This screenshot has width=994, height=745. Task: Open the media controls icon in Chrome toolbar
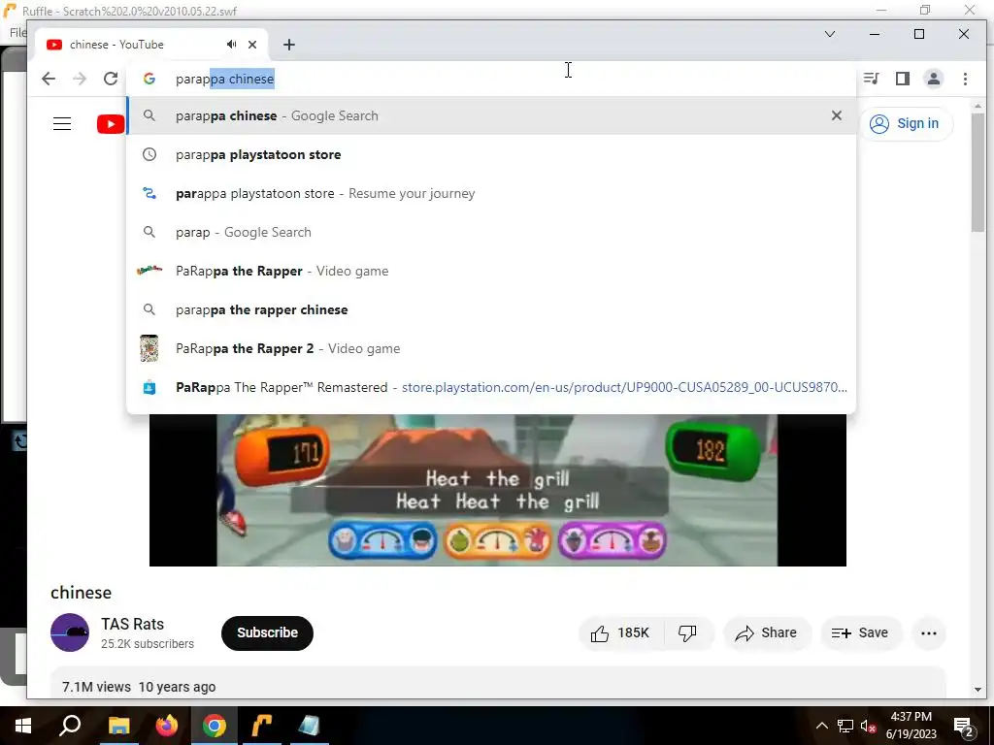click(871, 79)
